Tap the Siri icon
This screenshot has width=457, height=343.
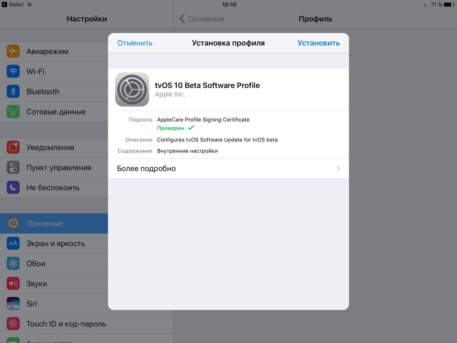(13, 304)
